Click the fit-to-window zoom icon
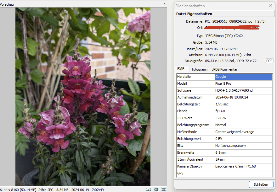 [x=156, y=189]
